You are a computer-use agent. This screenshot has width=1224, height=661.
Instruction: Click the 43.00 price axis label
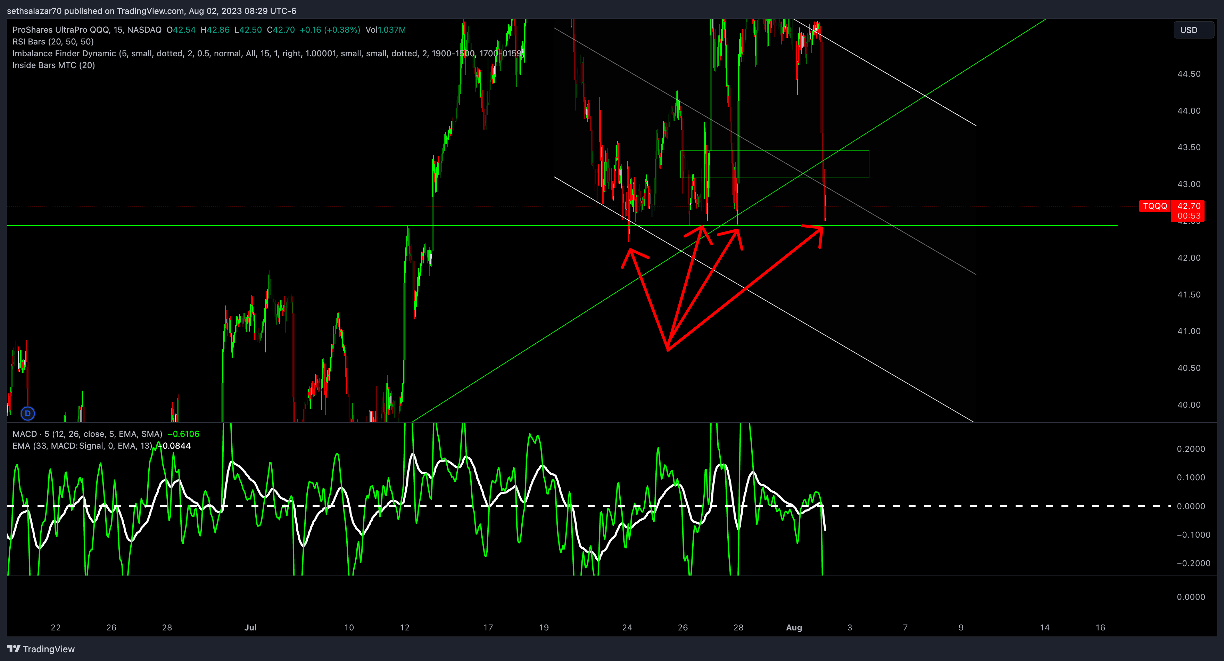pyautogui.click(x=1188, y=184)
